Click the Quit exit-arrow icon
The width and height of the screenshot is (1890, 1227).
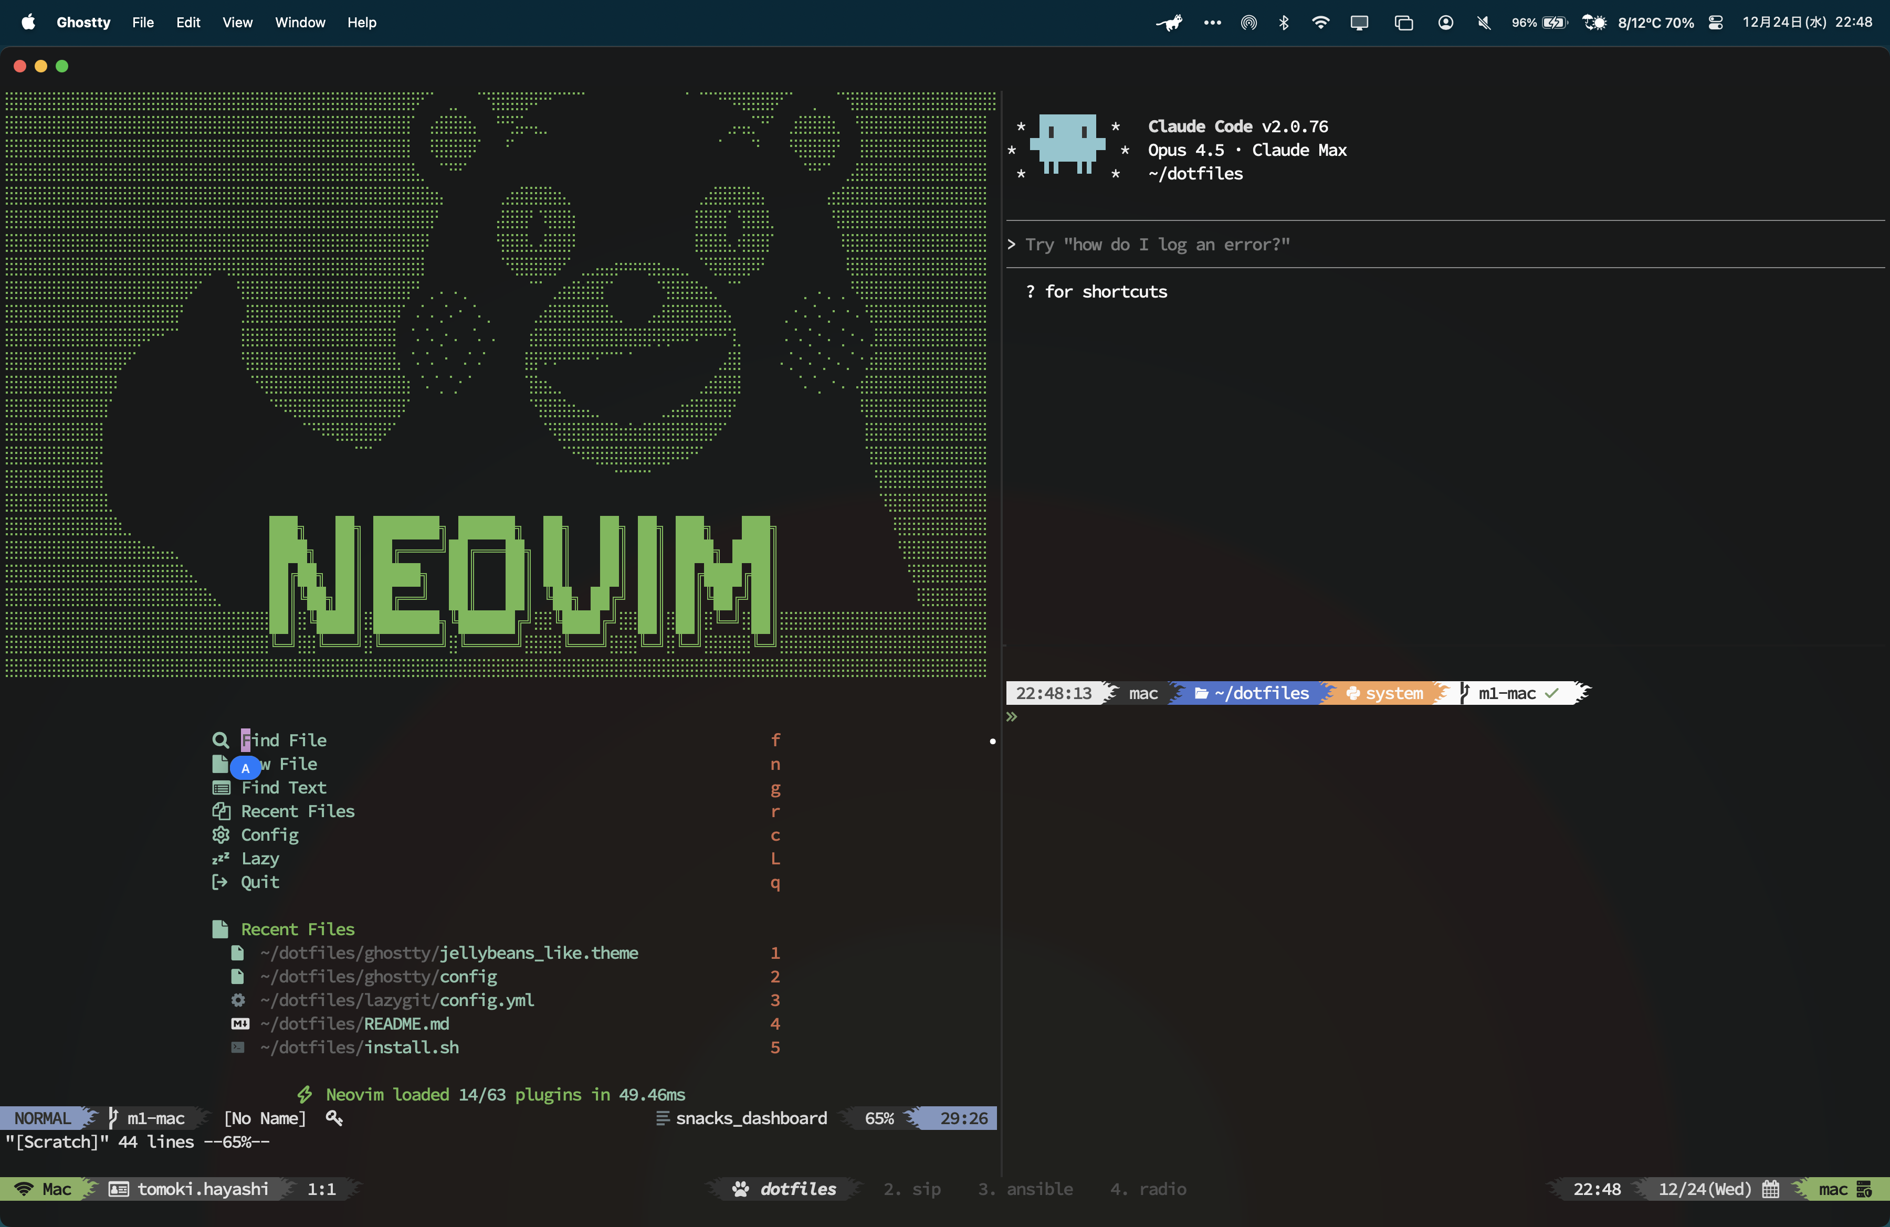(x=220, y=883)
